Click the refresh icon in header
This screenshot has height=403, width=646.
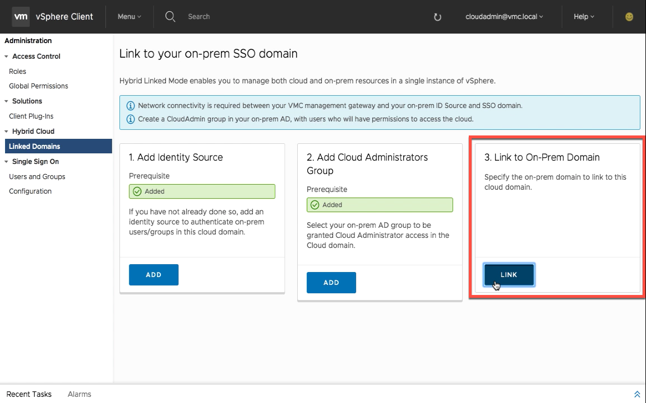pyautogui.click(x=437, y=17)
